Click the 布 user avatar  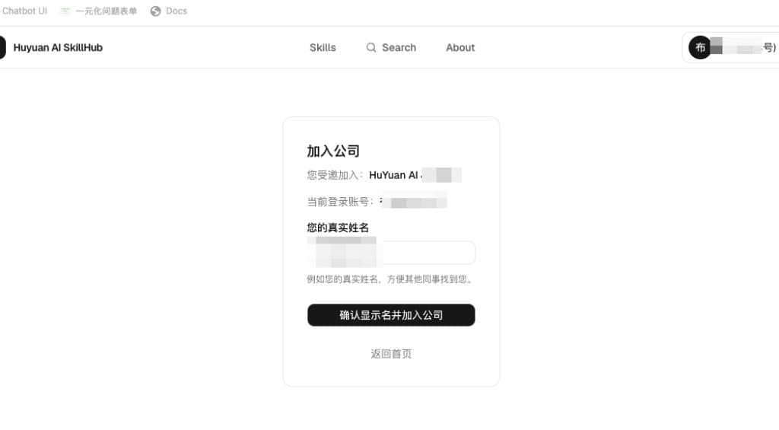(700, 48)
